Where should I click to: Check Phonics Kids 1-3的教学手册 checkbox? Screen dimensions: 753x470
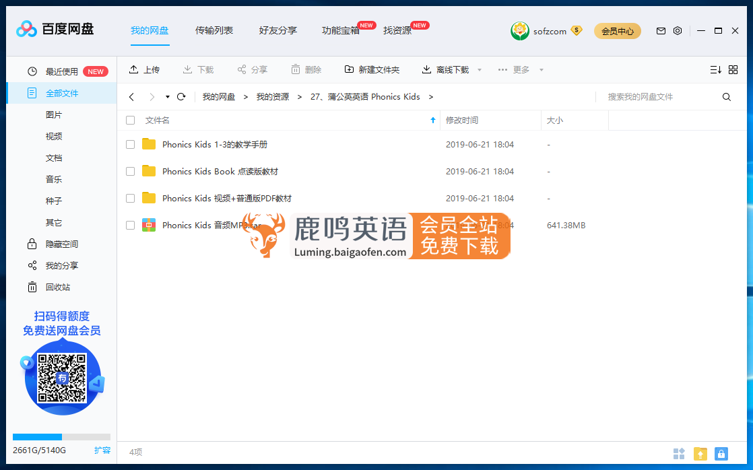(x=130, y=145)
